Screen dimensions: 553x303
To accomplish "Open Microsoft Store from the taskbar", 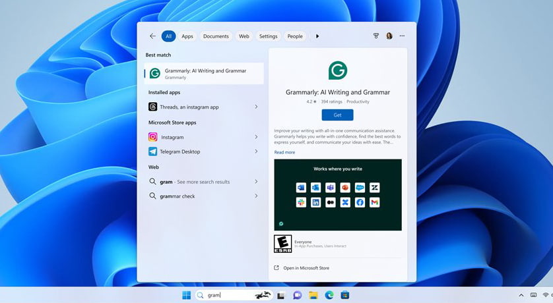I will pyautogui.click(x=345, y=295).
